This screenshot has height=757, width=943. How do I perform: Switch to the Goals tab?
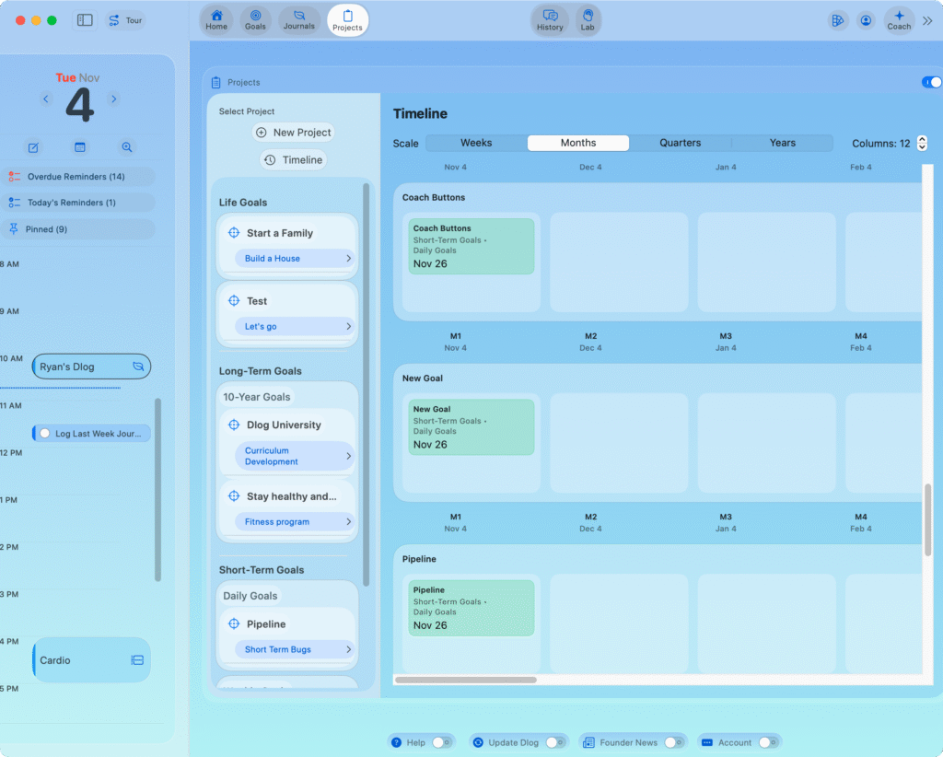(255, 19)
